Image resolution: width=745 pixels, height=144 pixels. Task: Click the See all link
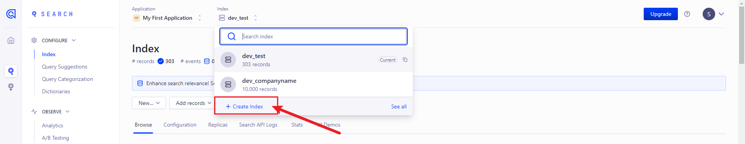pyautogui.click(x=399, y=106)
